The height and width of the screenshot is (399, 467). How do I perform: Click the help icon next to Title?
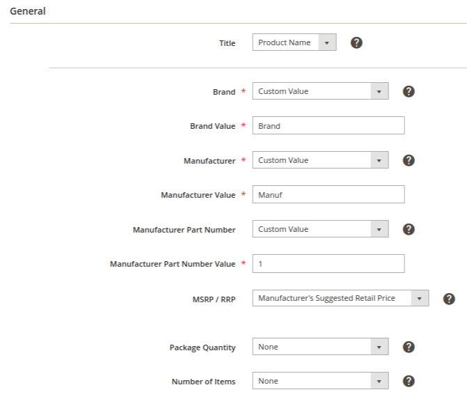click(x=356, y=43)
